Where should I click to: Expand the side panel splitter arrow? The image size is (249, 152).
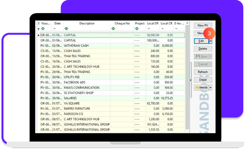point(191,80)
